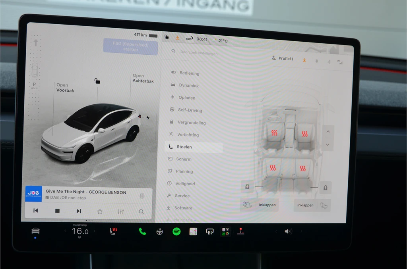This screenshot has height=269, width=407.
Task: Tap the green phone icon
Action: coord(142,231)
